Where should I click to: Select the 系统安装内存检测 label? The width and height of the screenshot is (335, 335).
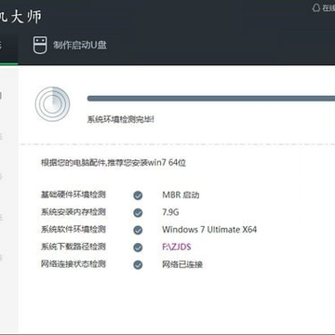tap(74, 212)
